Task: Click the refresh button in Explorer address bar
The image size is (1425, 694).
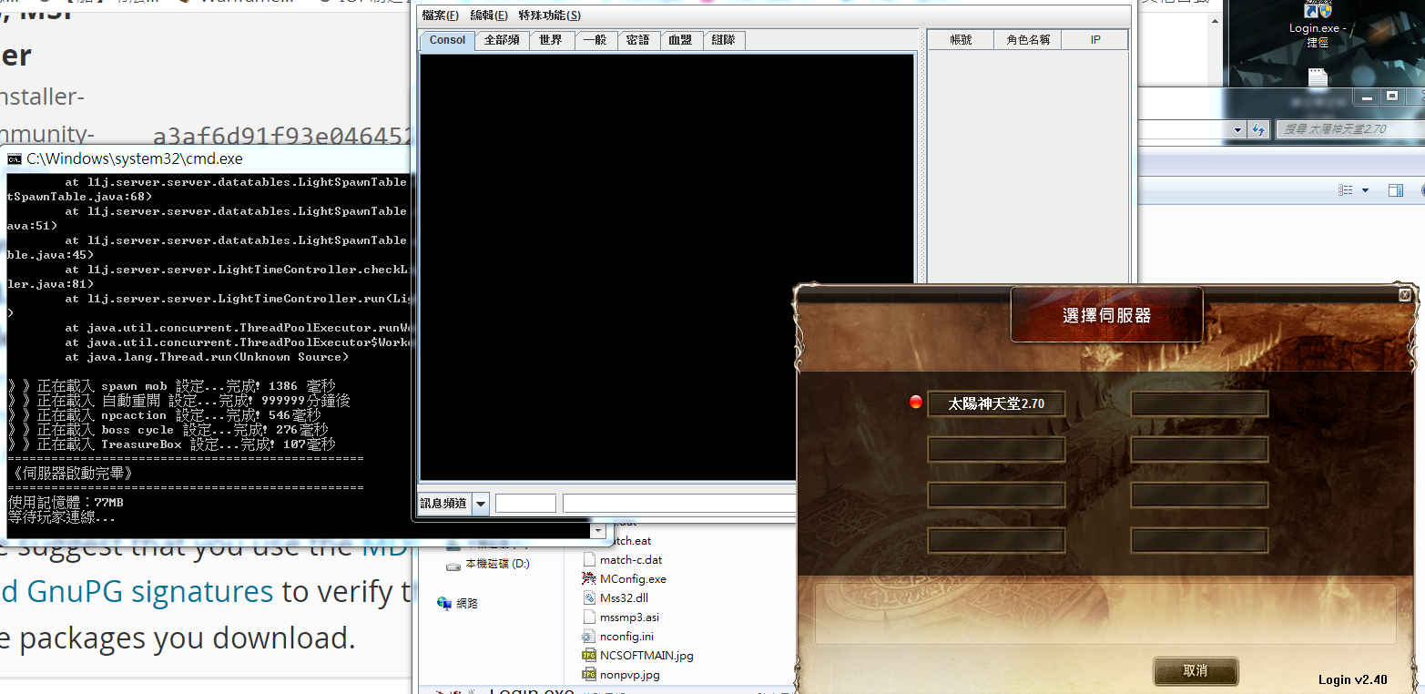Action: 1257,129
